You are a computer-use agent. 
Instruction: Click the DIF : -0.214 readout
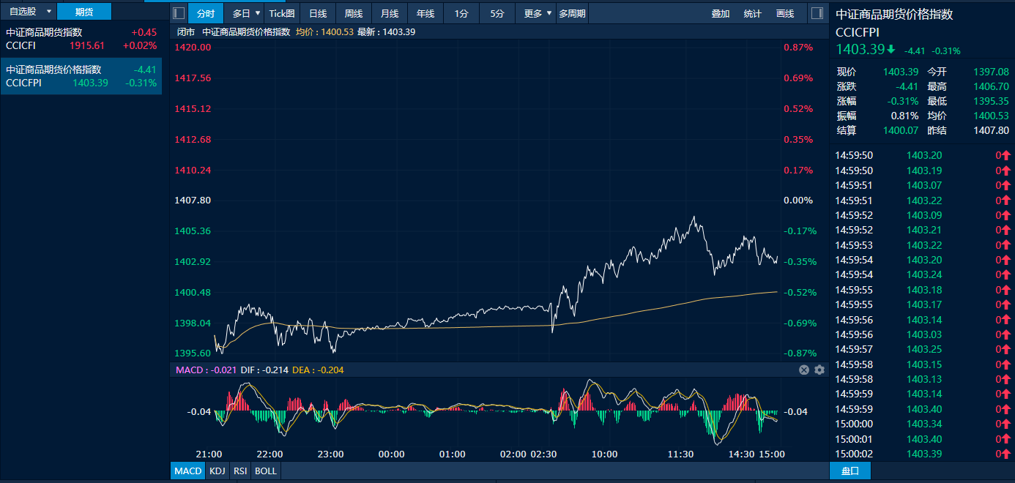264,370
